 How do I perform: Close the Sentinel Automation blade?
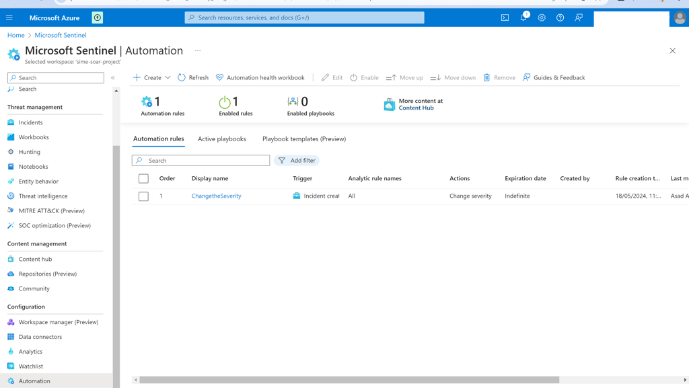click(x=672, y=51)
